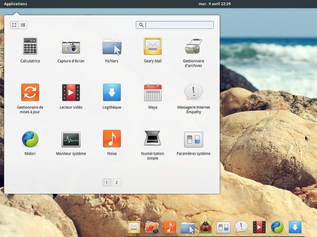Open the Midori globe icon in dock
317x237 pixels.
click(277, 227)
